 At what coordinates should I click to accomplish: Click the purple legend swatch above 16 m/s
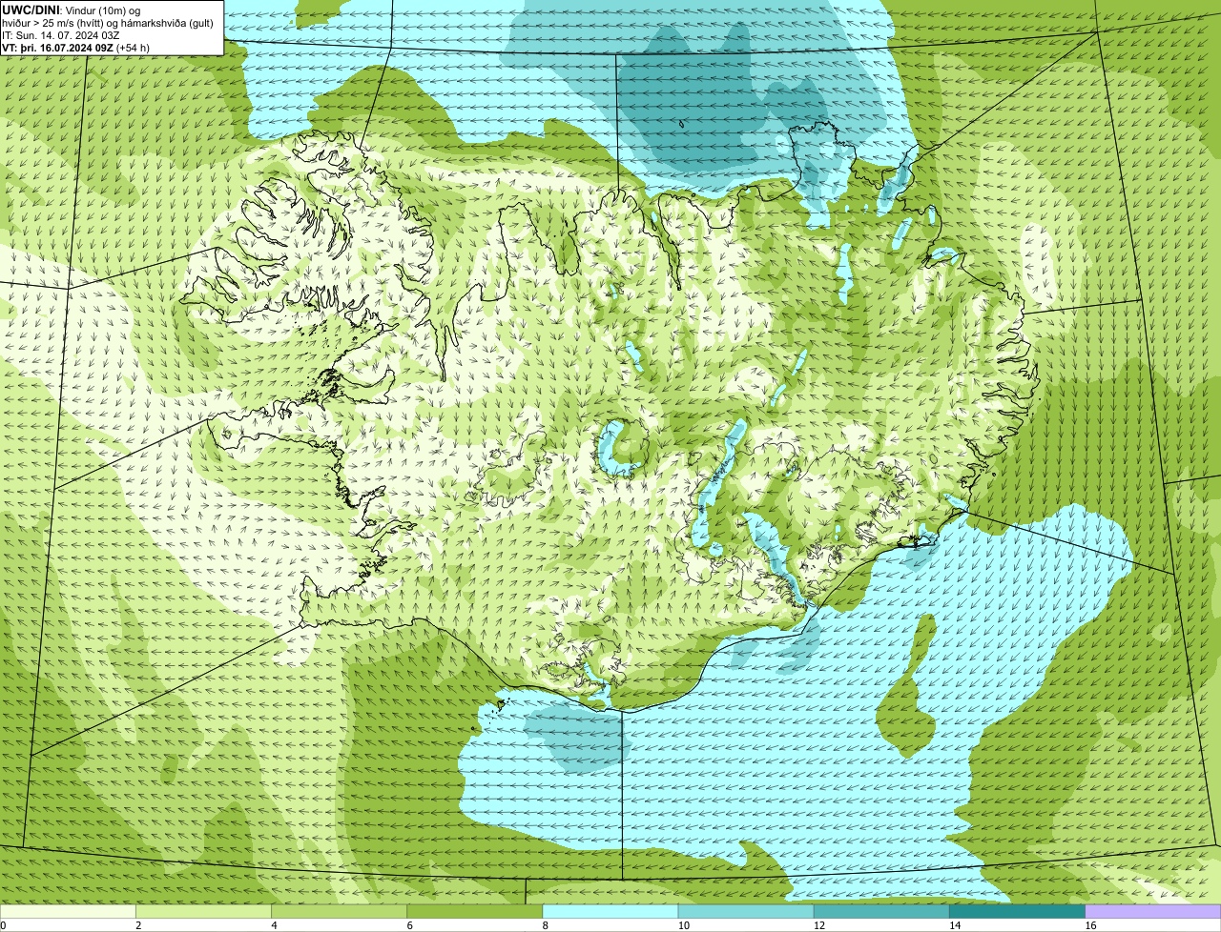tap(1153, 911)
